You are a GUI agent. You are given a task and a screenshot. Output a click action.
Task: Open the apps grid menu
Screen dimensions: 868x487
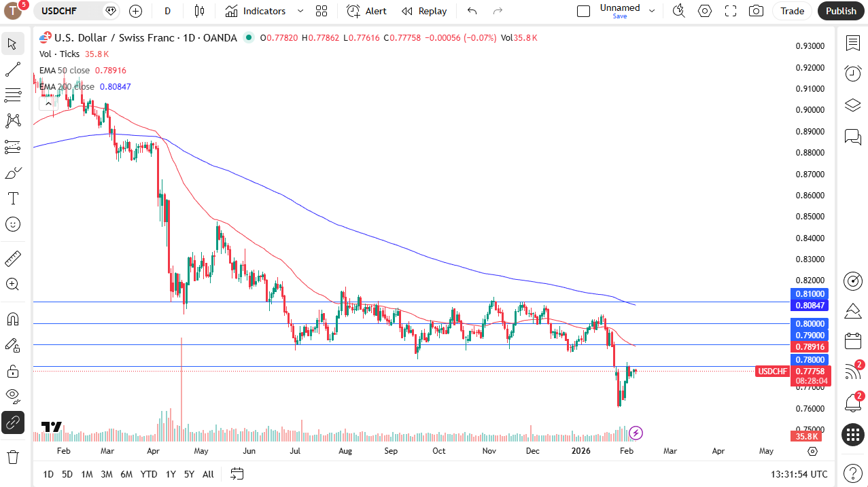tap(853, 435)
